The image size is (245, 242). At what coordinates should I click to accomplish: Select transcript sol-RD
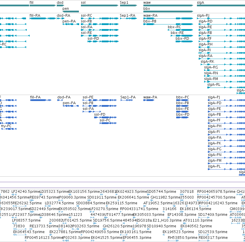pos(103,41)
